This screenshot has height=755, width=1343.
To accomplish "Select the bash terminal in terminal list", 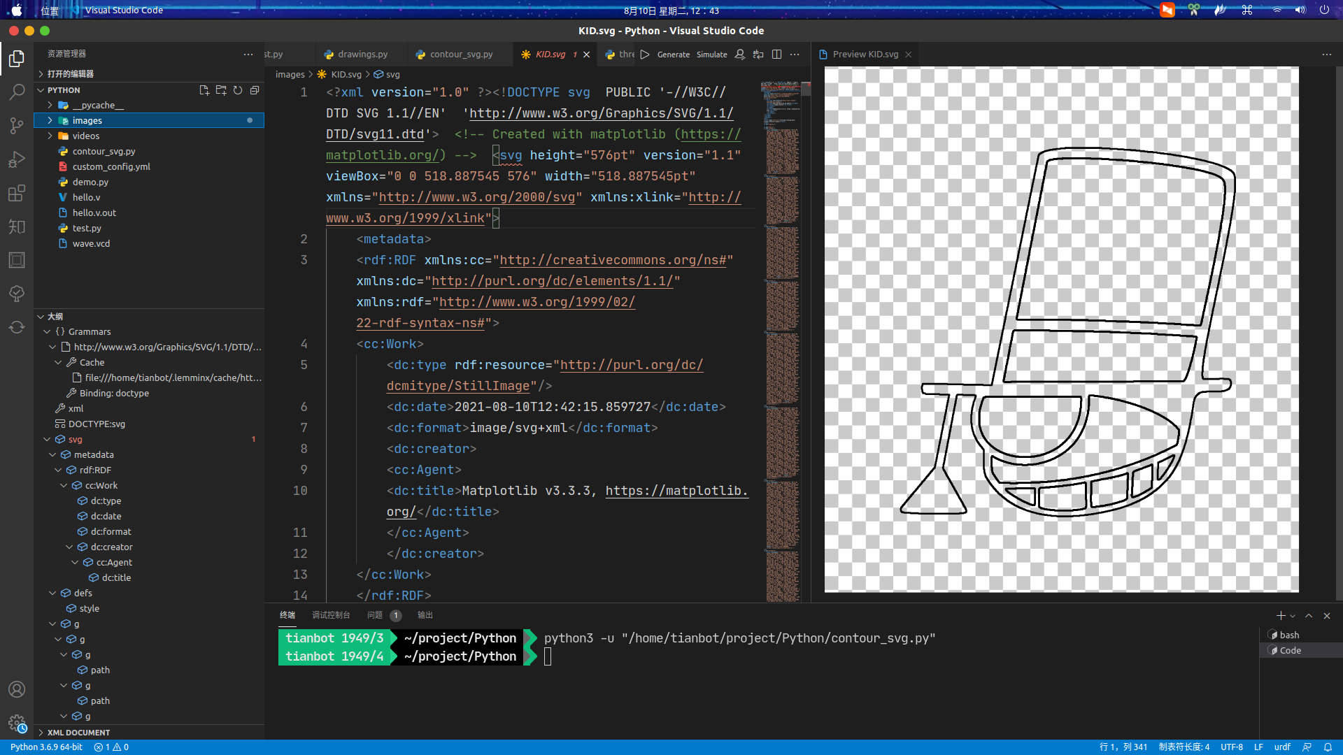I will coord(1289,635).
